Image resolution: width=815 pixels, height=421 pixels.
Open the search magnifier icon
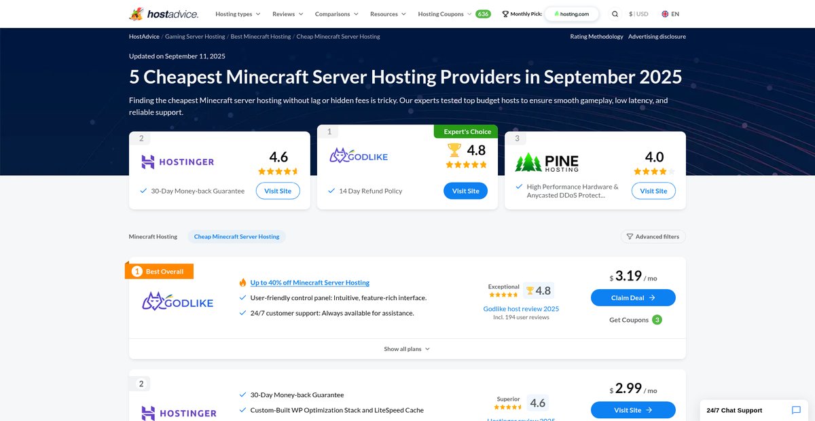pos(615,14)
